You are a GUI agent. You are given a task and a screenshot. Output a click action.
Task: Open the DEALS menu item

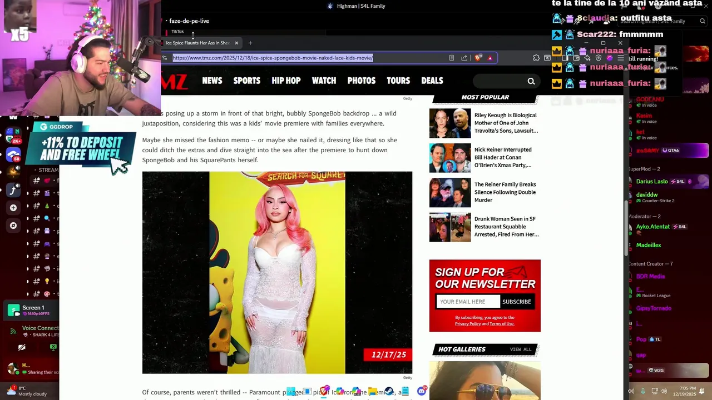click(x=432, y=81)
